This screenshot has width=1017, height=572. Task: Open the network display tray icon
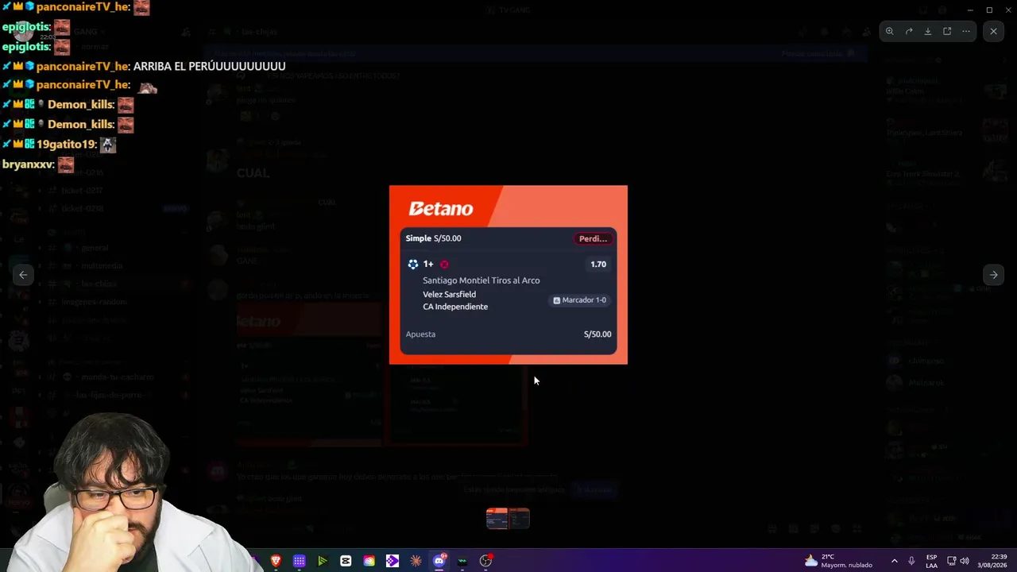click(952, 561)
